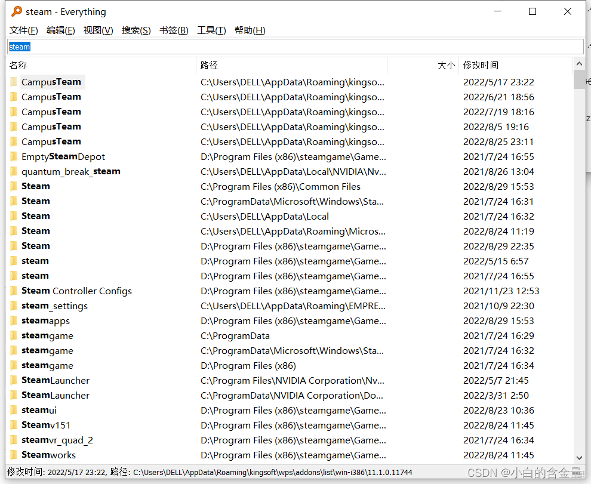591x484 pixels.
Task: Maximize the Everything window
Action: click(532, 12)
